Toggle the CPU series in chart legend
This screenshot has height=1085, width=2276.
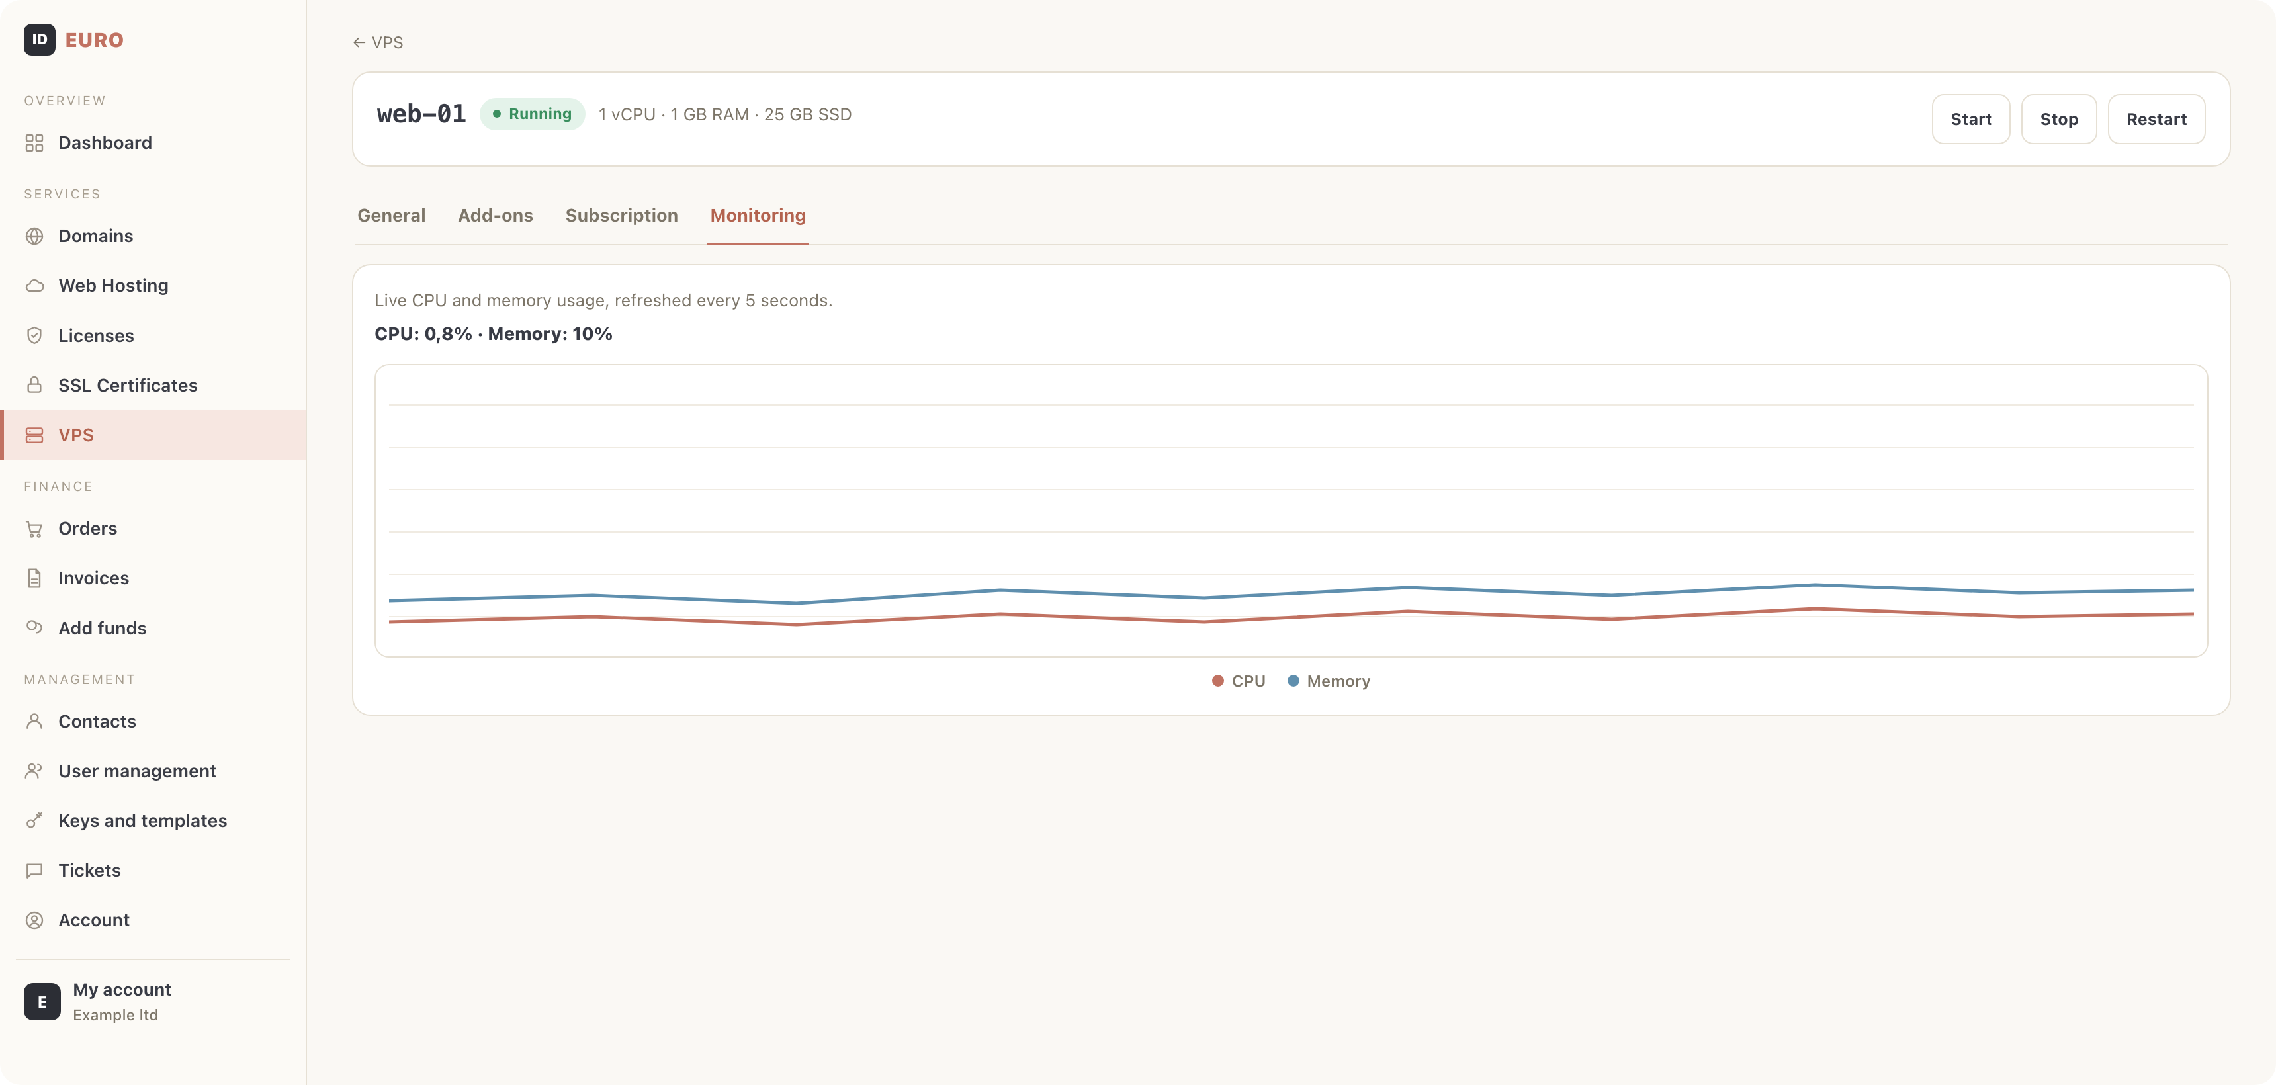1239,681
